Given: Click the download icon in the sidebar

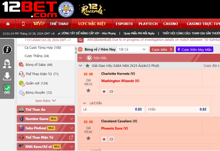Looking at the screenshot, I should 7,76.
